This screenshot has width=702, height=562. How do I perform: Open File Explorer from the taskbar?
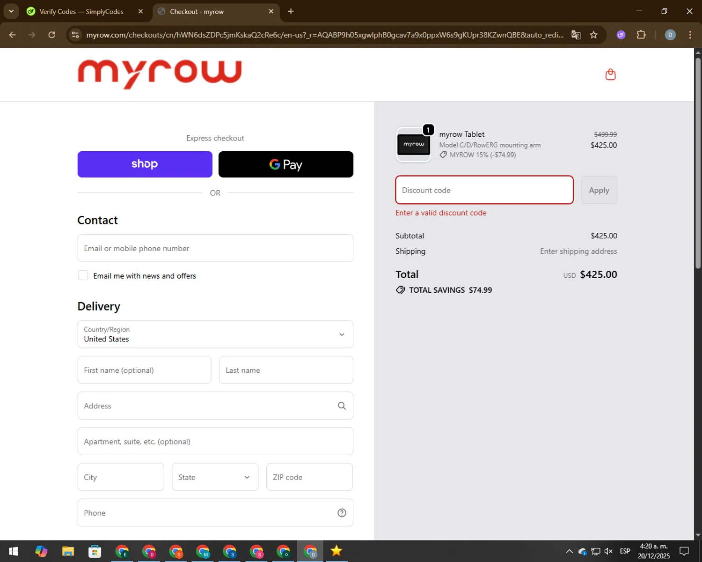coord(68,551)
